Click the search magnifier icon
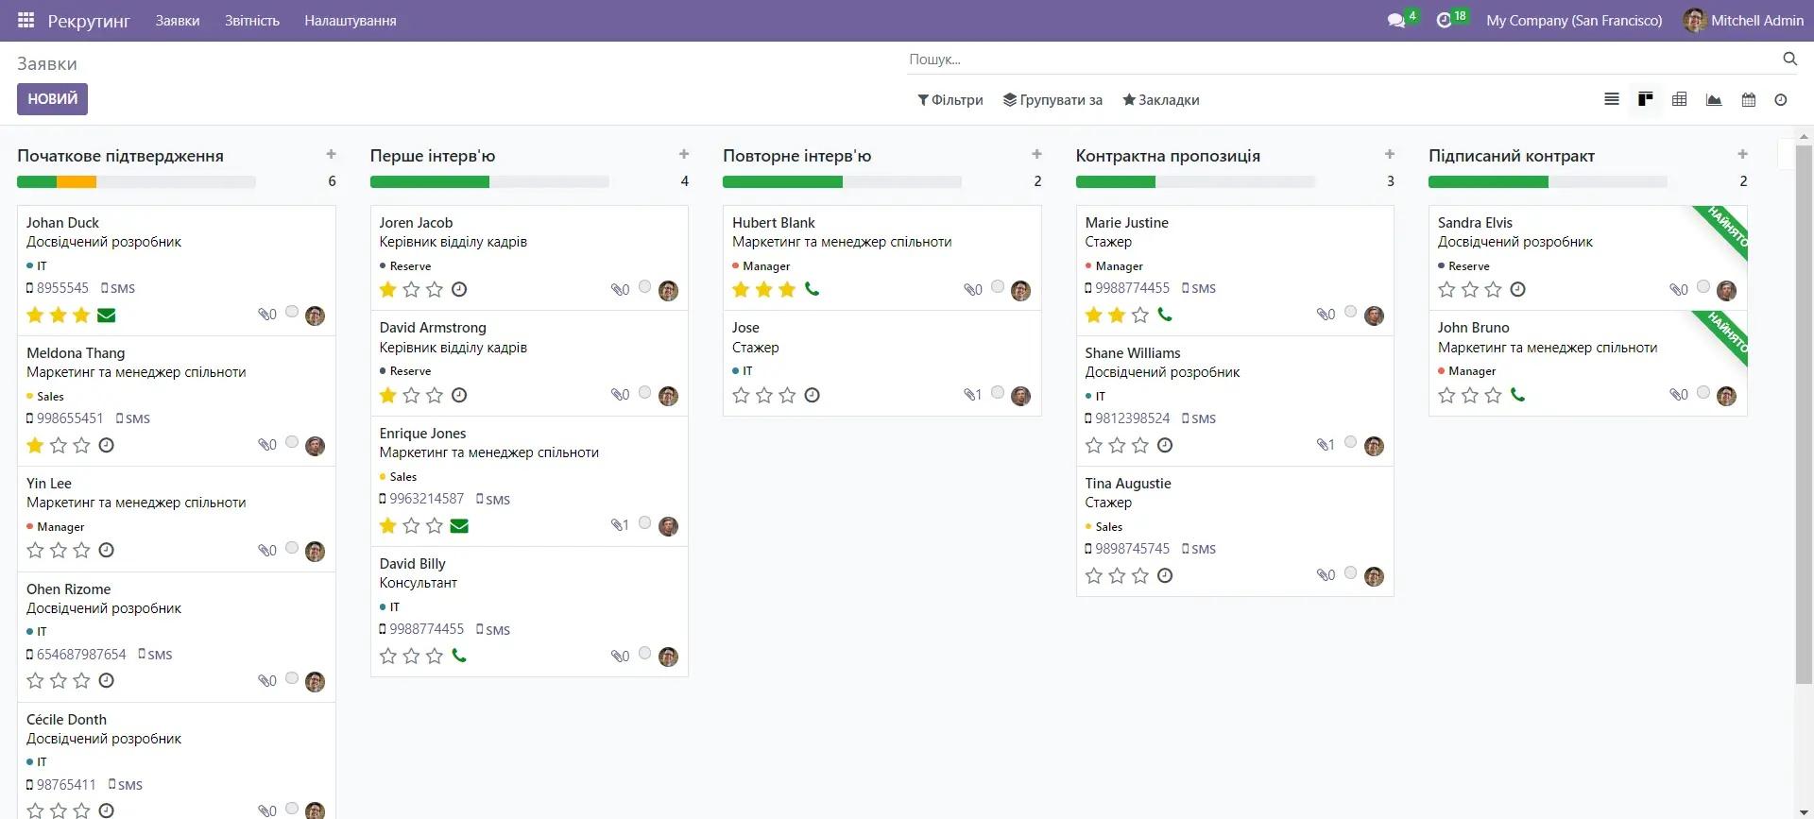The width and height of the screenshot is (1814, 819). tap(1789, 59)
